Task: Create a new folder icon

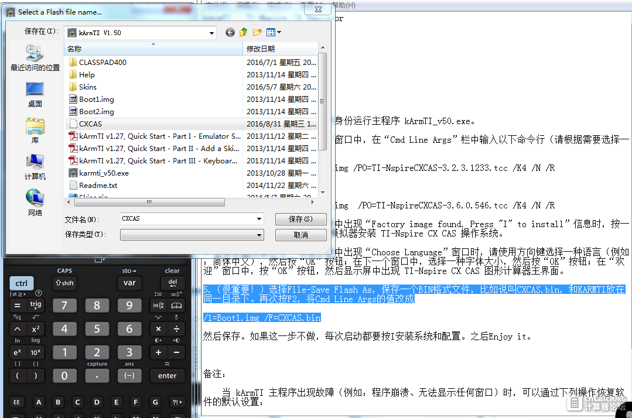Action: tap(257, 33)
